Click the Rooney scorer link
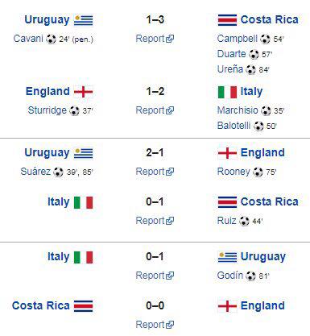This screenshot has height=336, width=310. 234,172
